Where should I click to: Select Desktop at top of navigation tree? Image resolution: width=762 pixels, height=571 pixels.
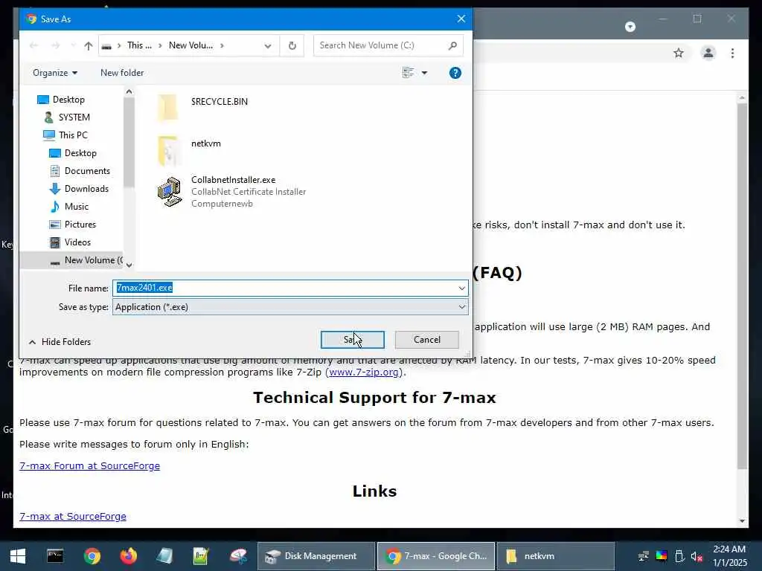[x=68, y=100]
